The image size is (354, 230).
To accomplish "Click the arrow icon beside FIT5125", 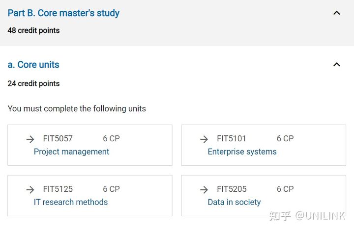I will click(30, 190).
